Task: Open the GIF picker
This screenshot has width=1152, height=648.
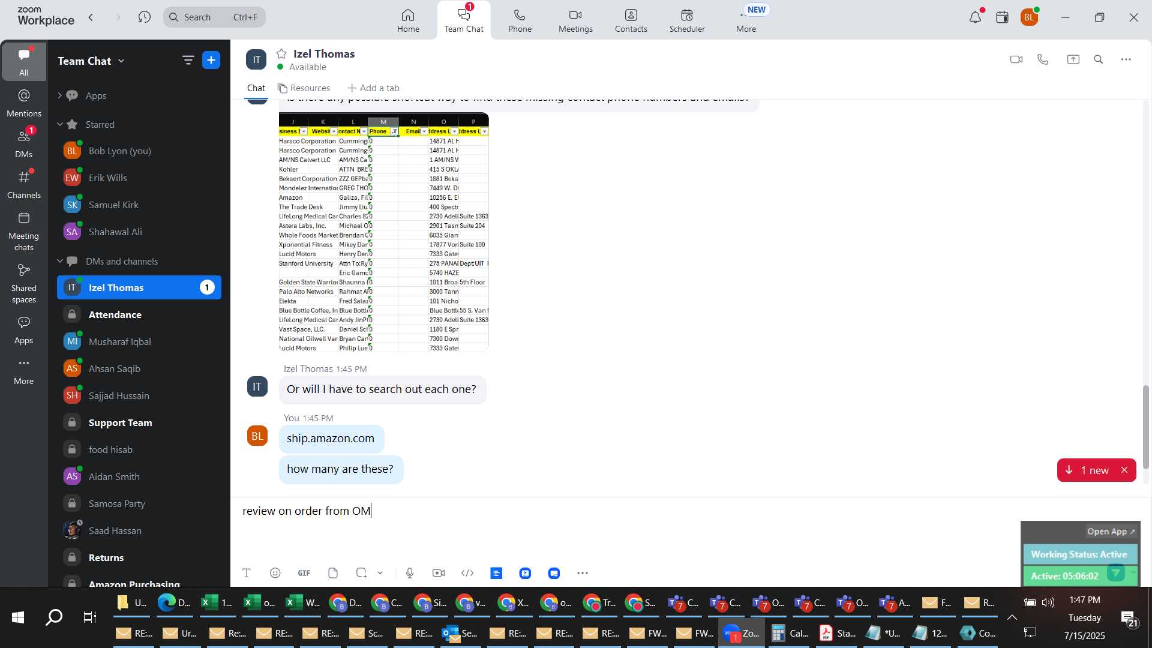Action: (304, 573)
